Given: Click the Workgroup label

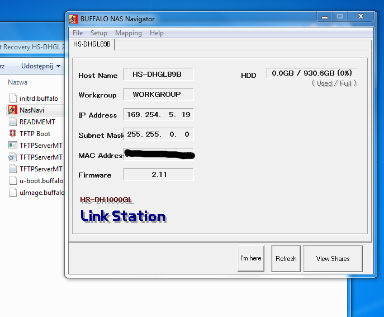Looking at the screenshot, I should [97, 95].
